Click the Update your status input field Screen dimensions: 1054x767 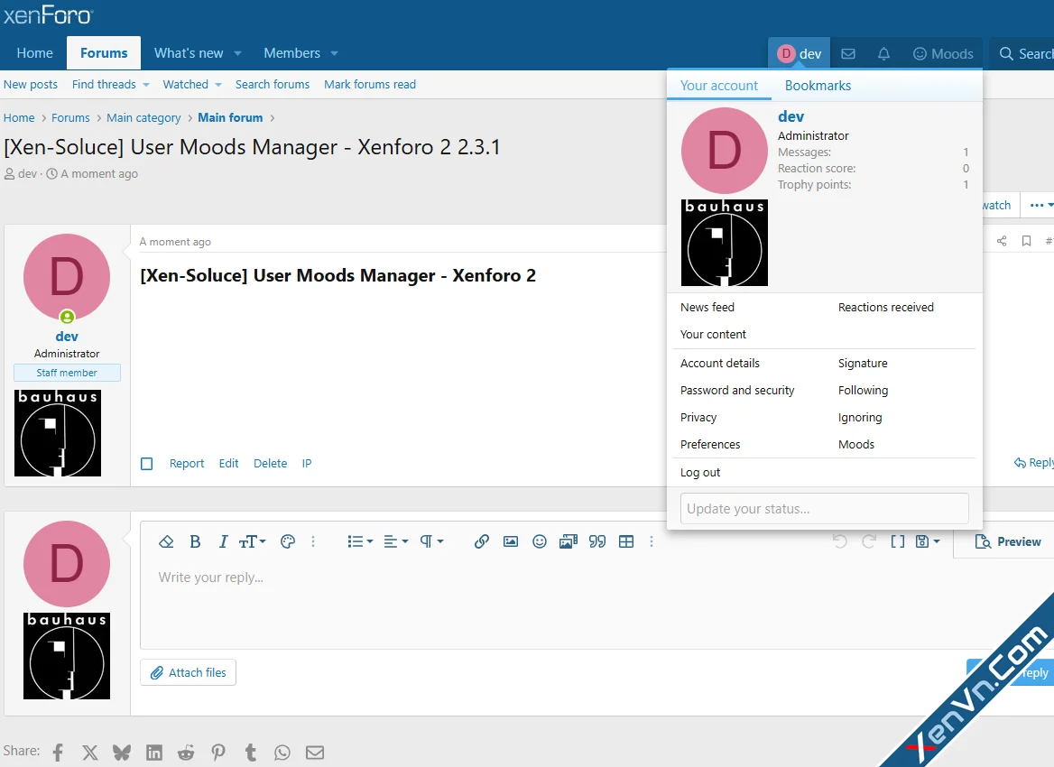tap(824, 509)
